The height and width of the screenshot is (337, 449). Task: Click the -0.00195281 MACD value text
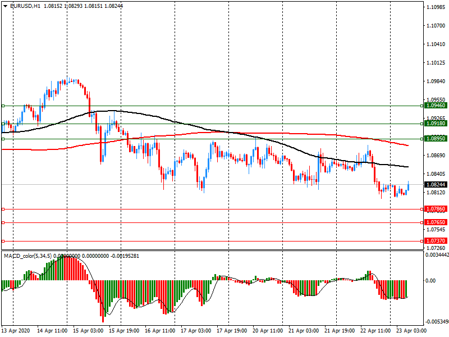click(x=125, y=256)
